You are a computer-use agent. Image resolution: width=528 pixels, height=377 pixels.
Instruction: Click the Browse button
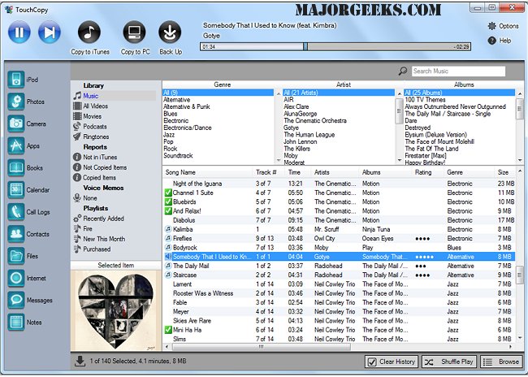[x=501, y=362]
